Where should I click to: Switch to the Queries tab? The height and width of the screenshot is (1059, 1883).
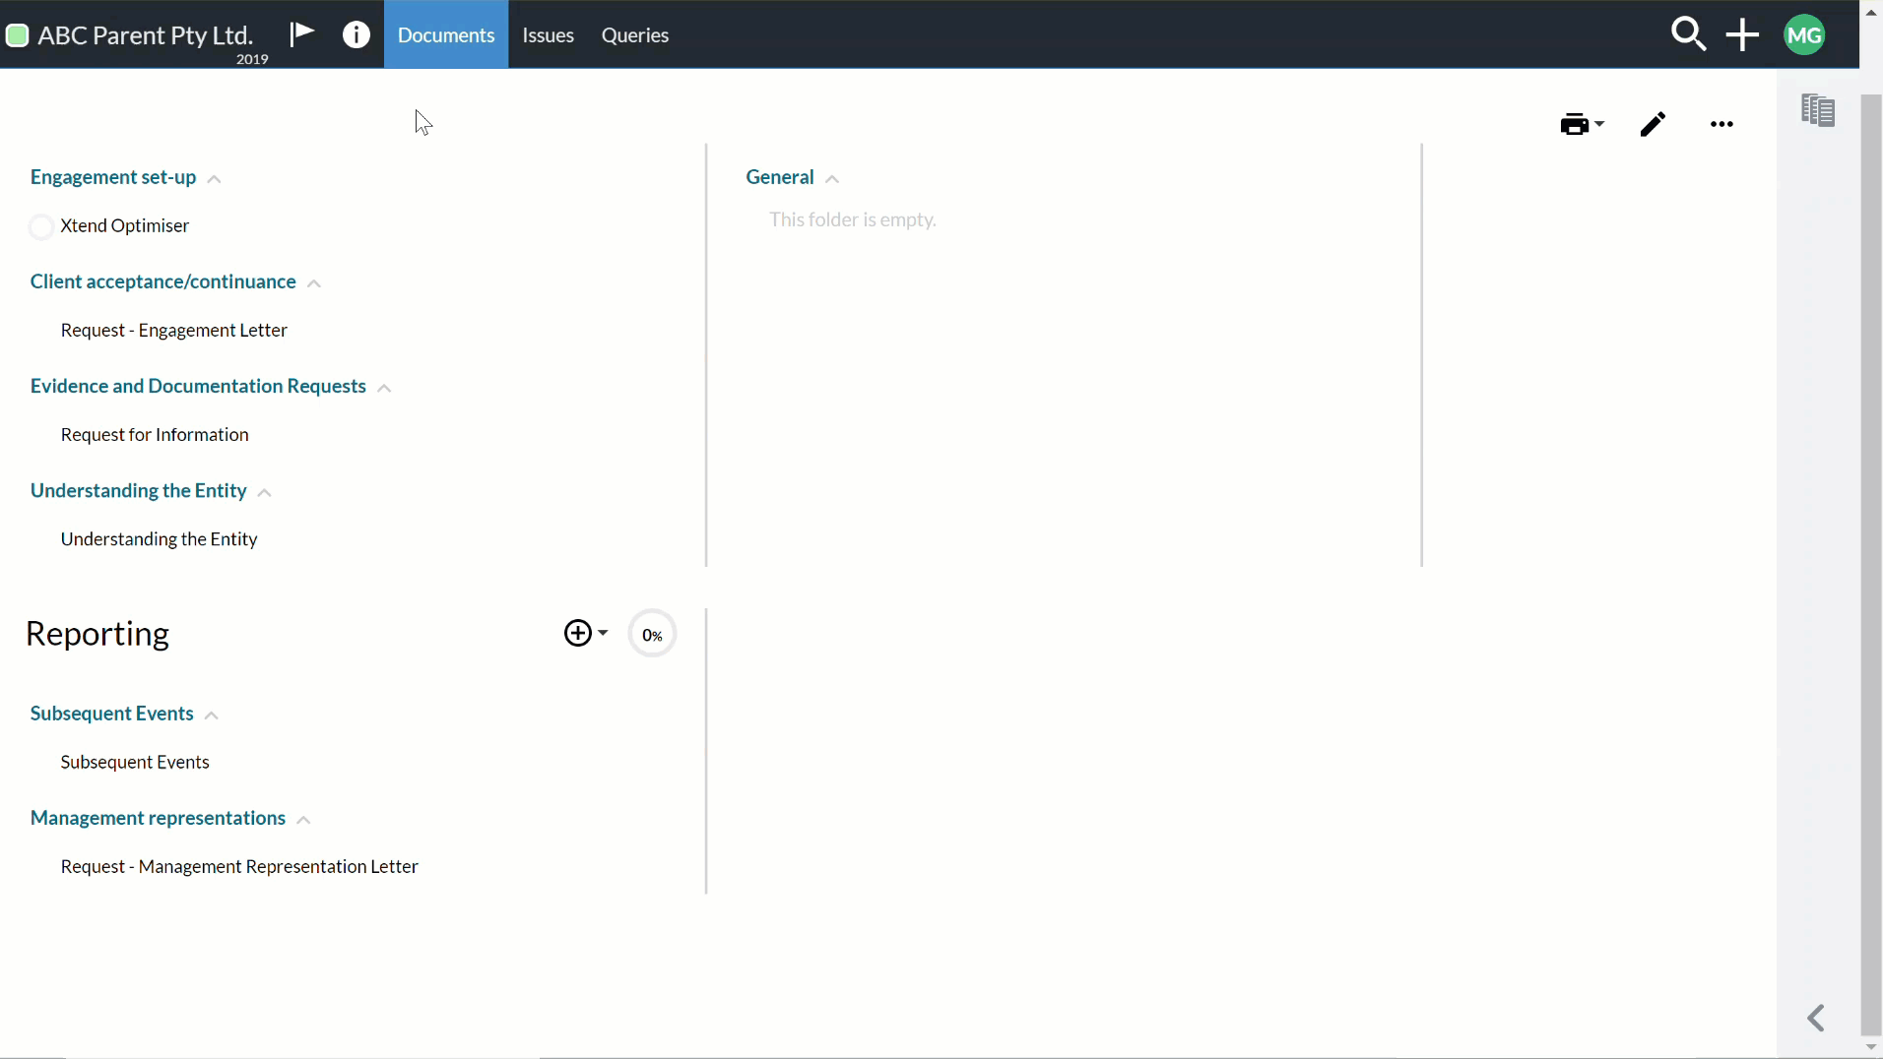[635, 34]
